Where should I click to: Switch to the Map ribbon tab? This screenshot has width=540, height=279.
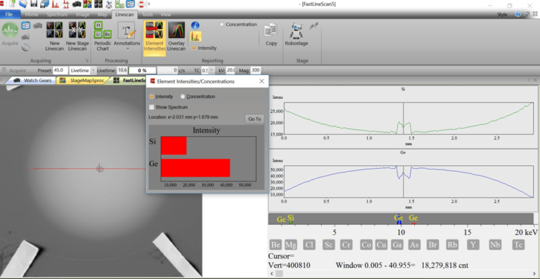click(x=102, y=15)
